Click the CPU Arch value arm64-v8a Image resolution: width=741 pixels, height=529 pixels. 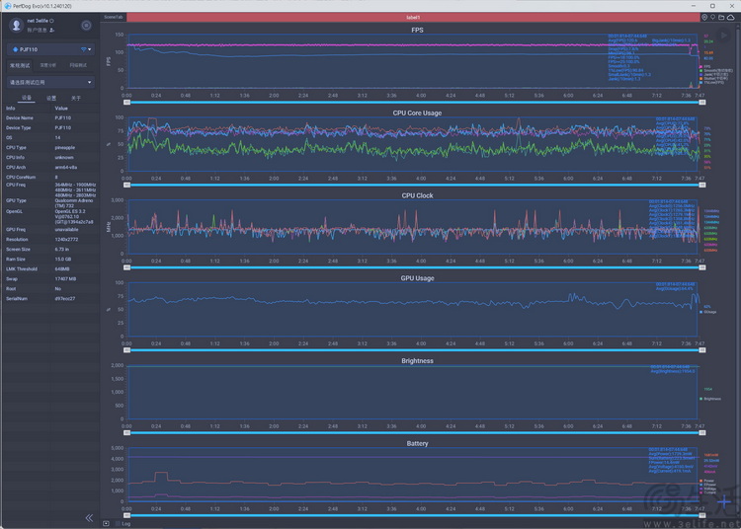point(65,167)
